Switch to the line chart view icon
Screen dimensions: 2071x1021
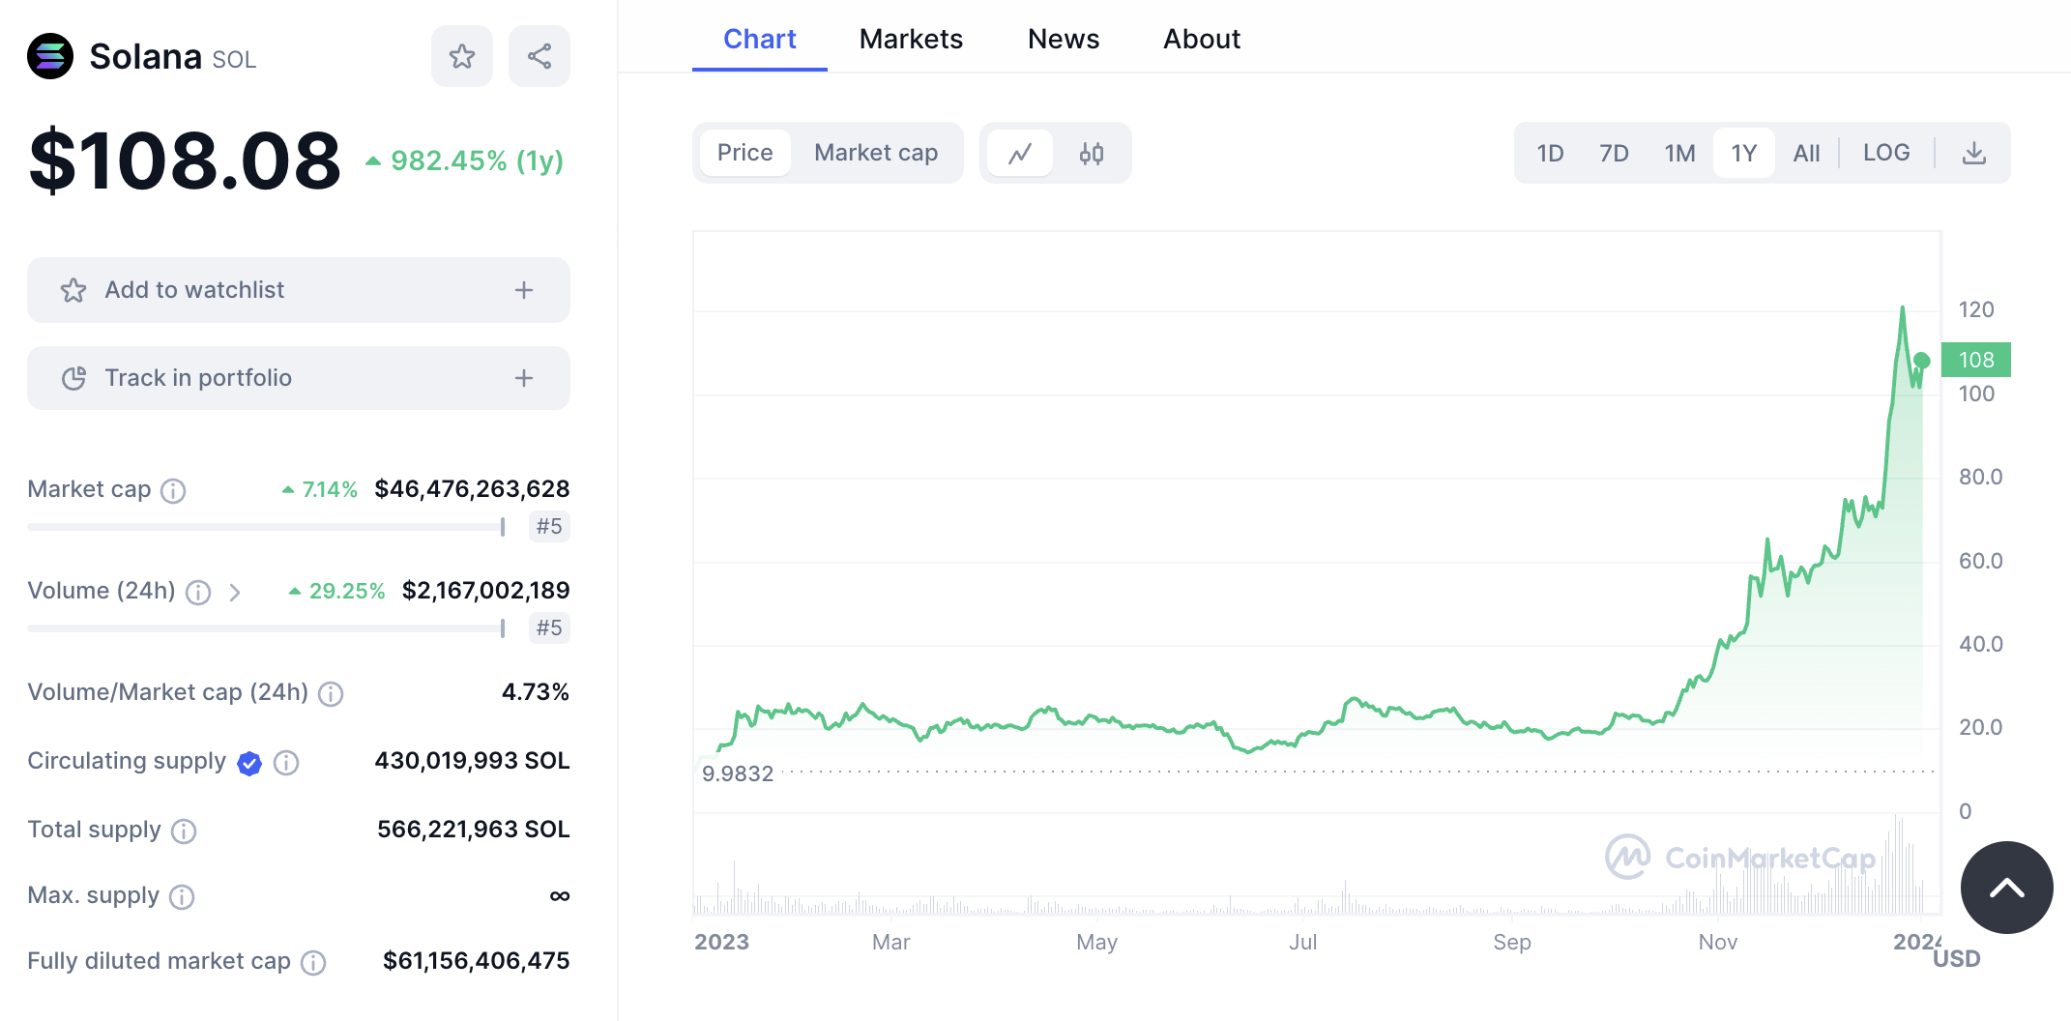click(1020, 153)
